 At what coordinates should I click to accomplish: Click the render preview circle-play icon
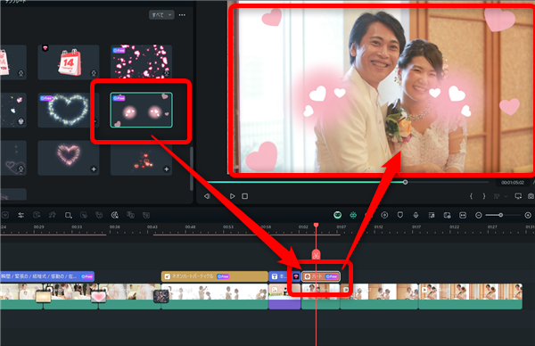click(x=384, y=215)
